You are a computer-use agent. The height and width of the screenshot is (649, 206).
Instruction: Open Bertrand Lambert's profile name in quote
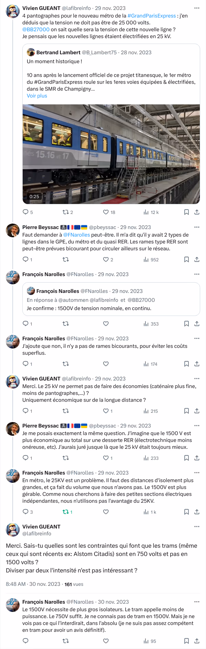point(58,53)
